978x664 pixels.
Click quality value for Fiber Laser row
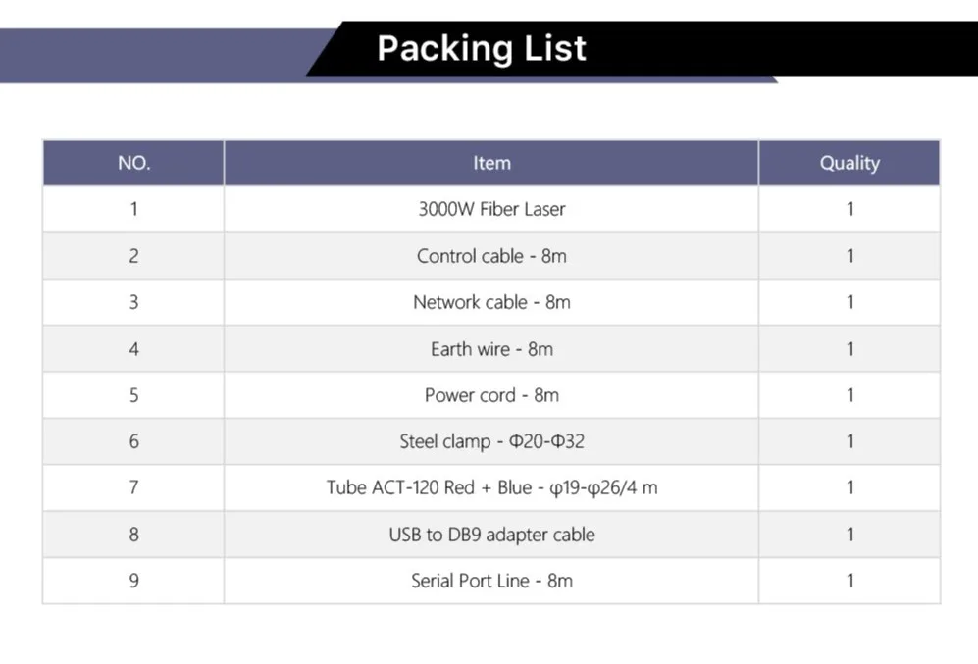(849, 209)
